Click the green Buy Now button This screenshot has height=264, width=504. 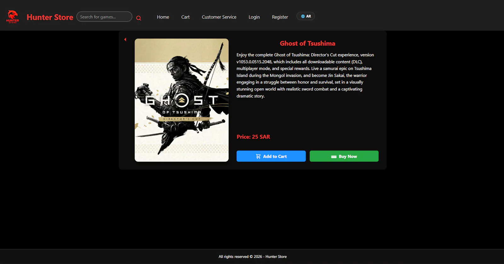[x=344, y=156]
